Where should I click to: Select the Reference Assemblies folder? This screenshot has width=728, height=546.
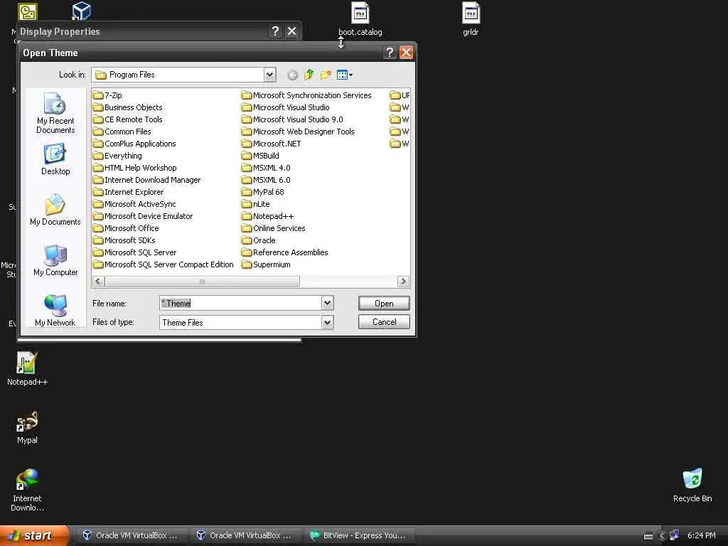(285, 252)
